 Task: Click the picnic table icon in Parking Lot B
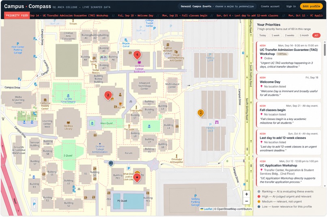(x=217, y=122)
